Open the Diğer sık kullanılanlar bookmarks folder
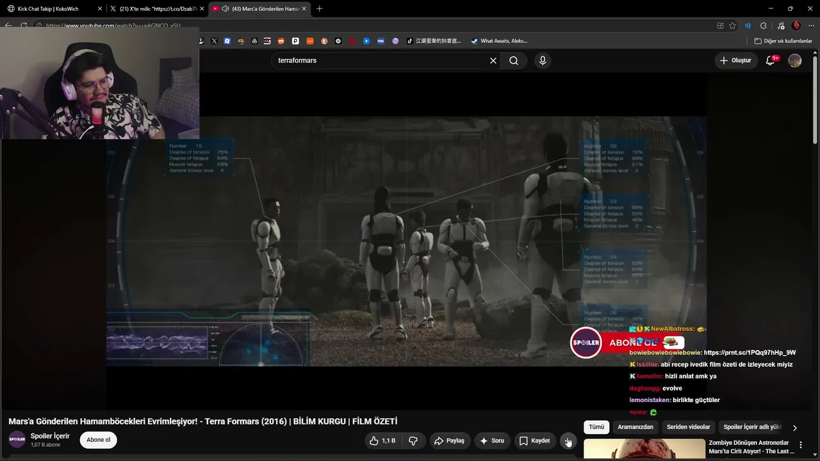This screenshot has height=461, width=820. coord(783,41)
